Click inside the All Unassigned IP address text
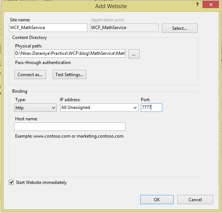The height and width of the screenshot is (213, 222). click(95, 107)
